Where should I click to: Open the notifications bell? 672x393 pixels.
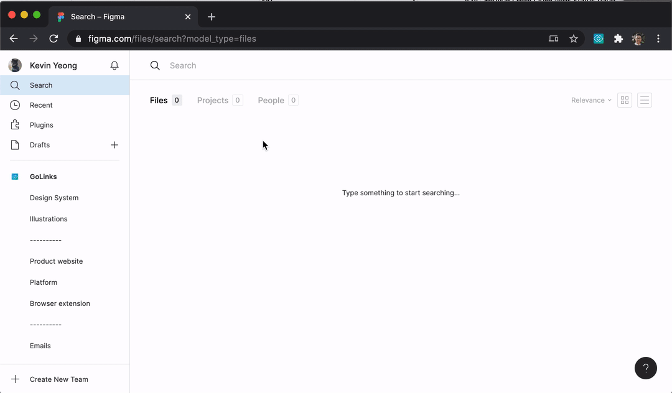pos(114,65)
